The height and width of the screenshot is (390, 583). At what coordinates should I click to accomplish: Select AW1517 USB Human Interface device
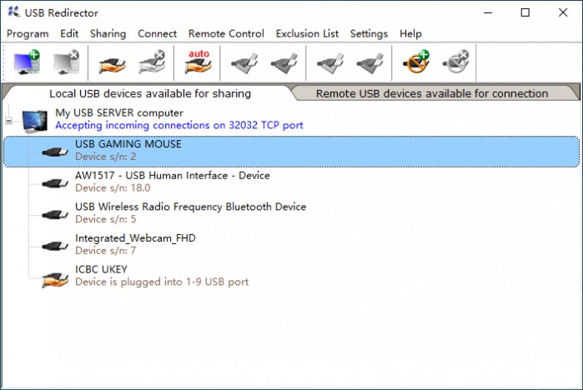(292, 182)
